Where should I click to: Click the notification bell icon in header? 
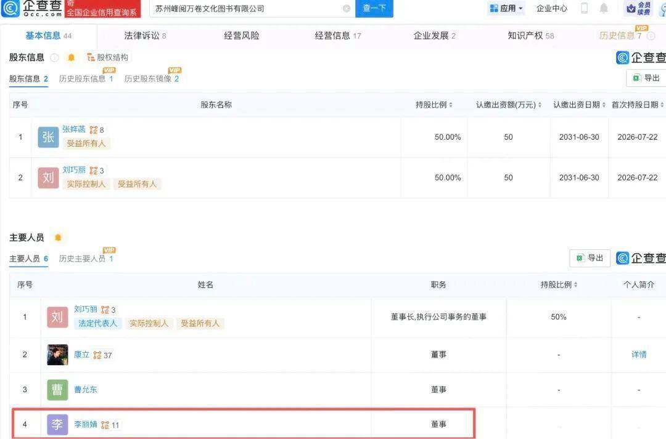click(x=604, y=8)
